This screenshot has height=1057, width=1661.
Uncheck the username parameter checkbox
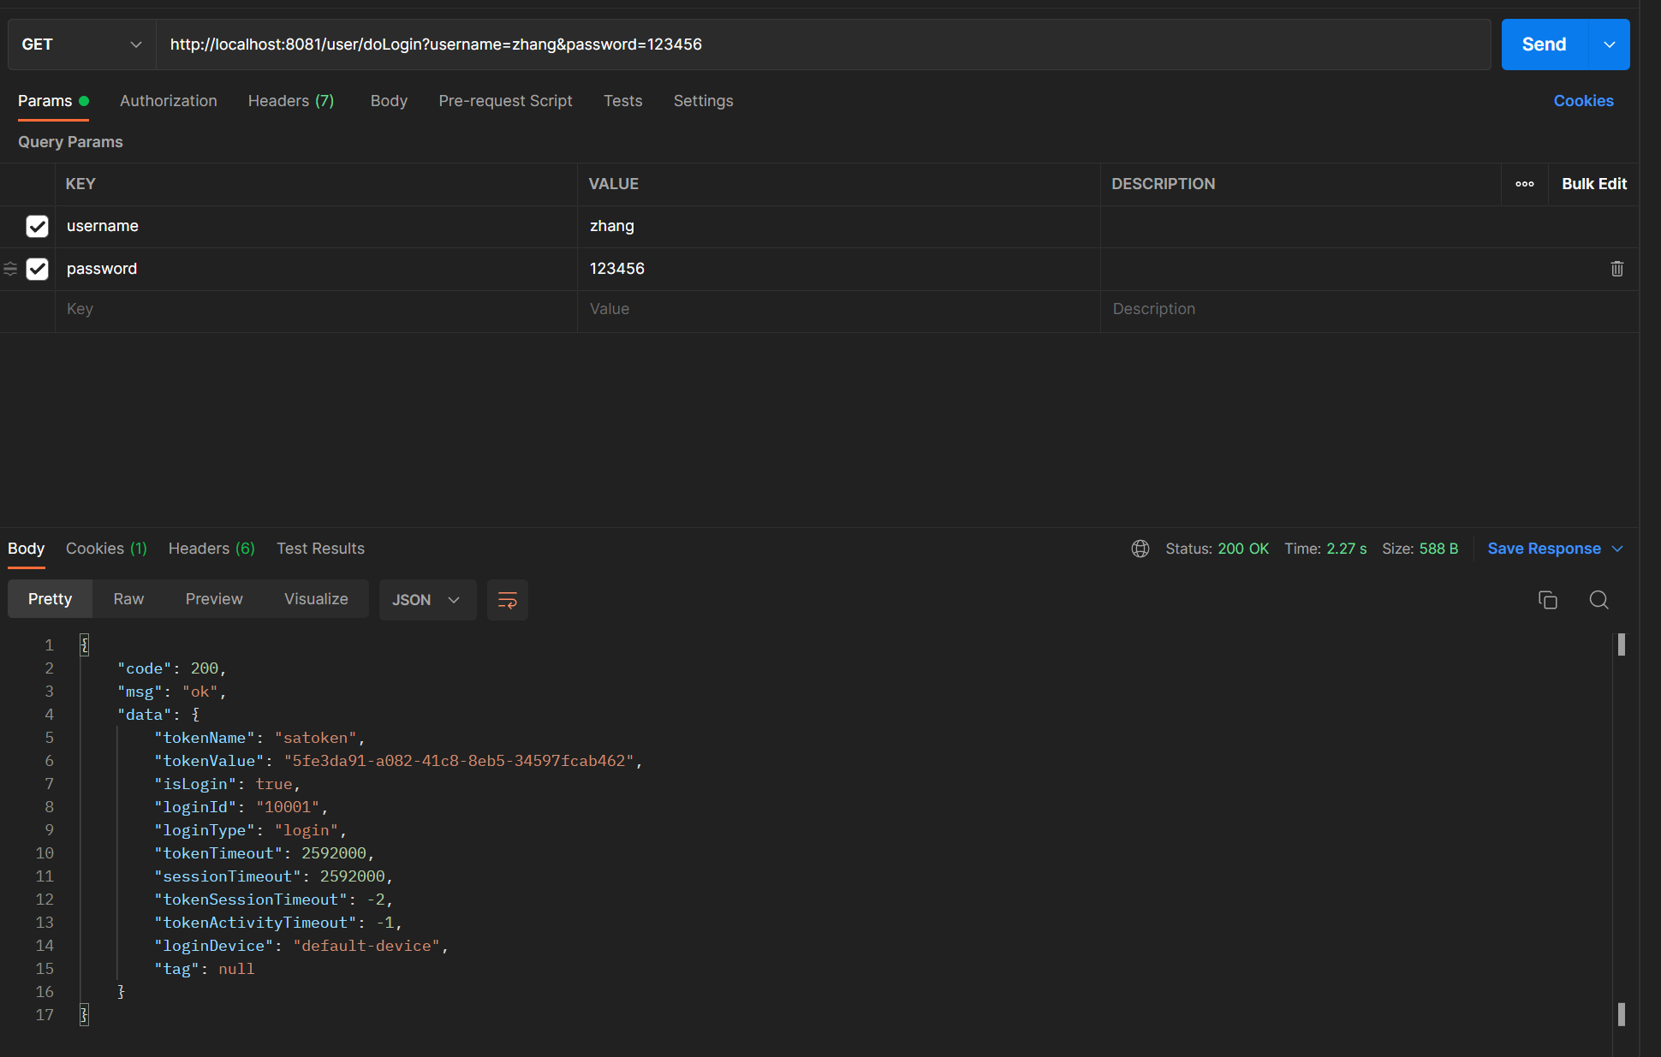point(37,226)
